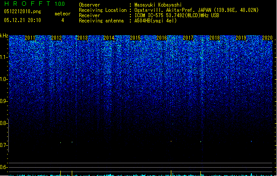
Task: Click the 1.1 kHz axis label
Action: 4,57
